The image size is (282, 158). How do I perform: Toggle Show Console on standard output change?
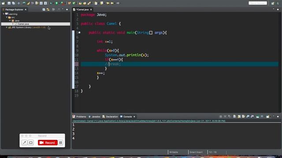tap(248, 117)
